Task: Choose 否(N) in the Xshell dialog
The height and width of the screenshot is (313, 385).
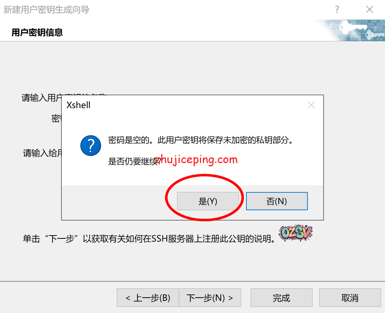Action: pyautogui.click(x=277, y=201)
